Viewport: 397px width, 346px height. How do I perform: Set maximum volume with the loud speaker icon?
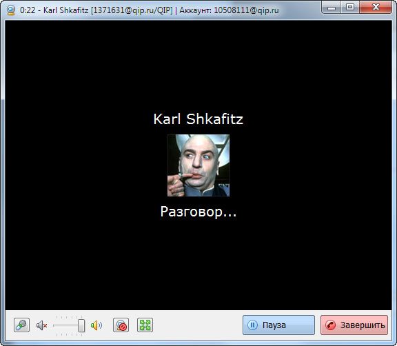click(96, 325)
